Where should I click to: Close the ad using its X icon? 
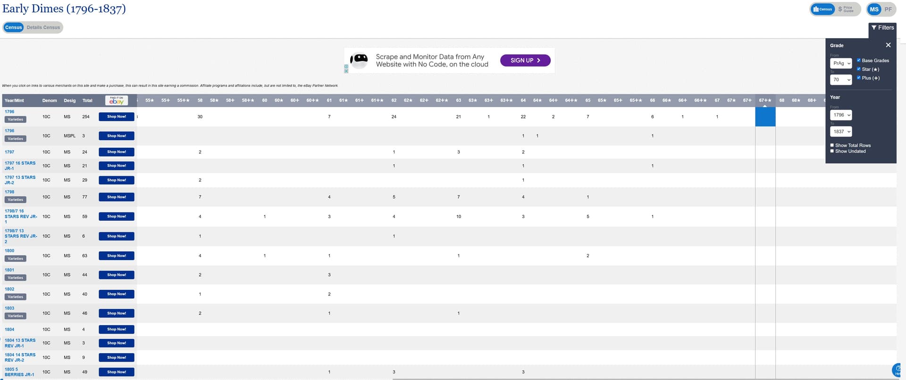pyautogui.click(x=346, y=71)
